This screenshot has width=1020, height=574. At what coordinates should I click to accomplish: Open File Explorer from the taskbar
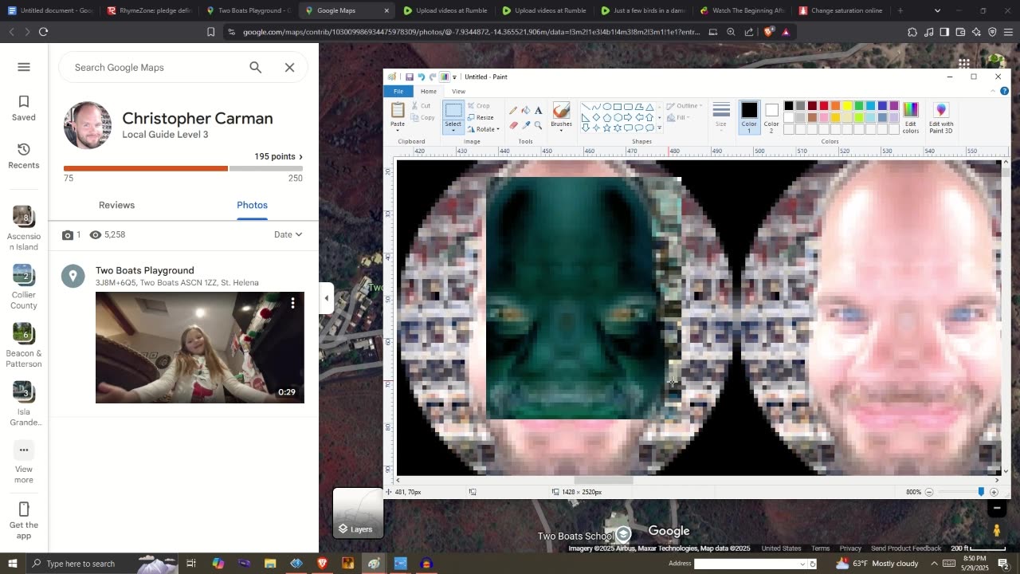[x=270, y=564]
